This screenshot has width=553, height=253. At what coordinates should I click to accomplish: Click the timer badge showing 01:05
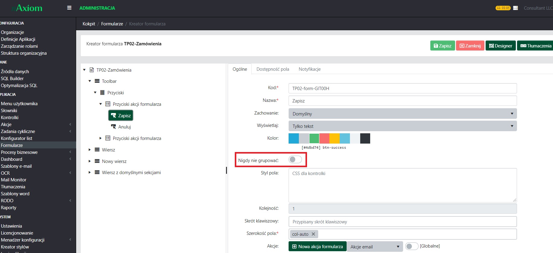pyautogui.click(x=503, y=8)
